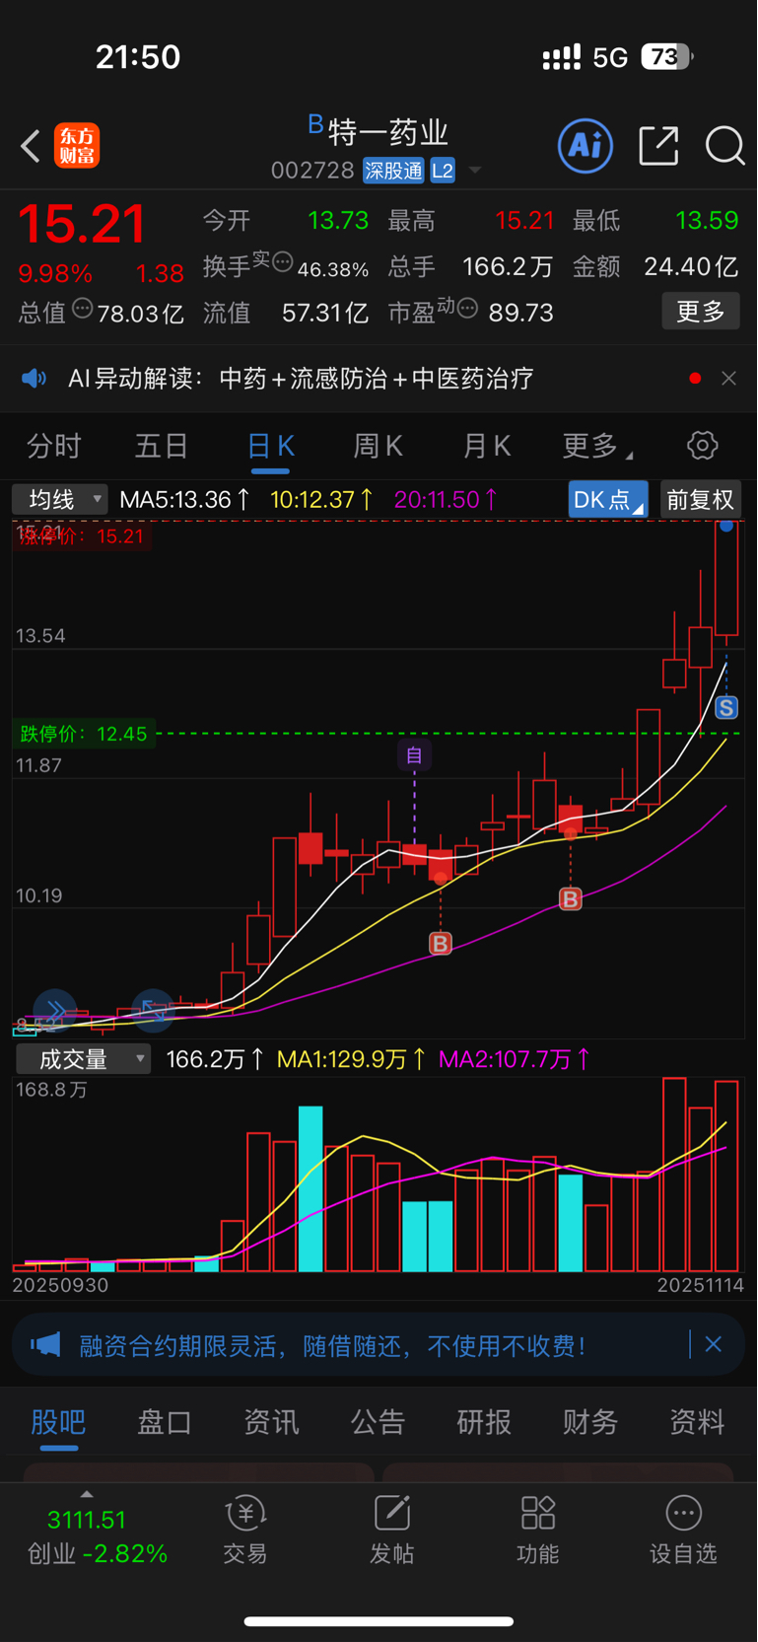Tap the stock code 002728
This screenshot has width=758, height=1642.
(x=312, y=171)
